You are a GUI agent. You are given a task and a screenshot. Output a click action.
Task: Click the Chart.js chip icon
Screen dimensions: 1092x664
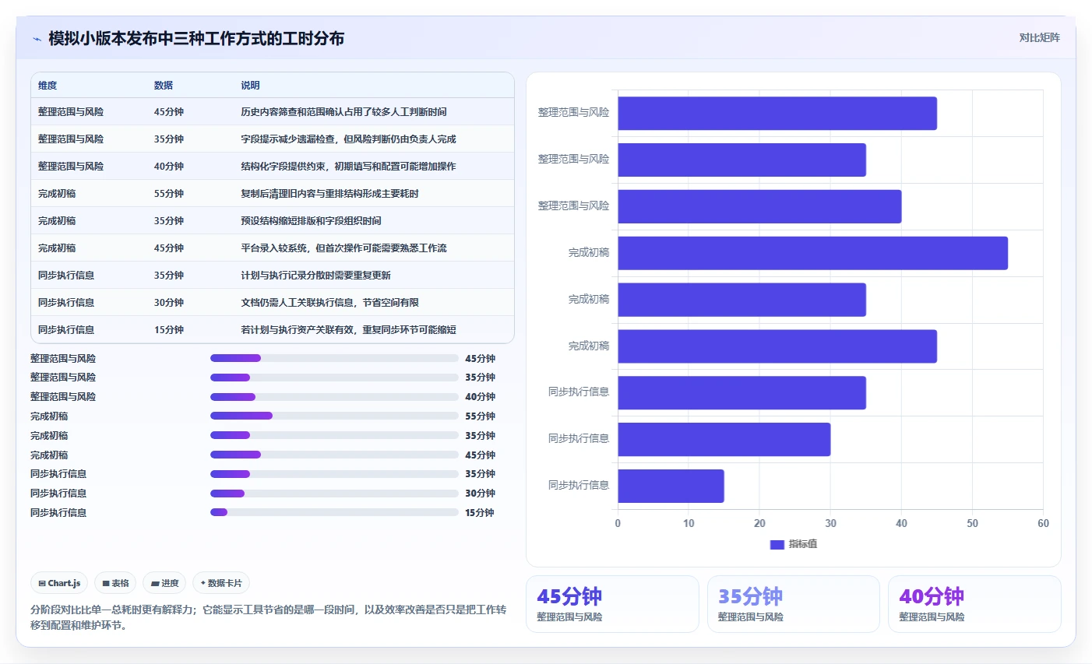(42, 583)
